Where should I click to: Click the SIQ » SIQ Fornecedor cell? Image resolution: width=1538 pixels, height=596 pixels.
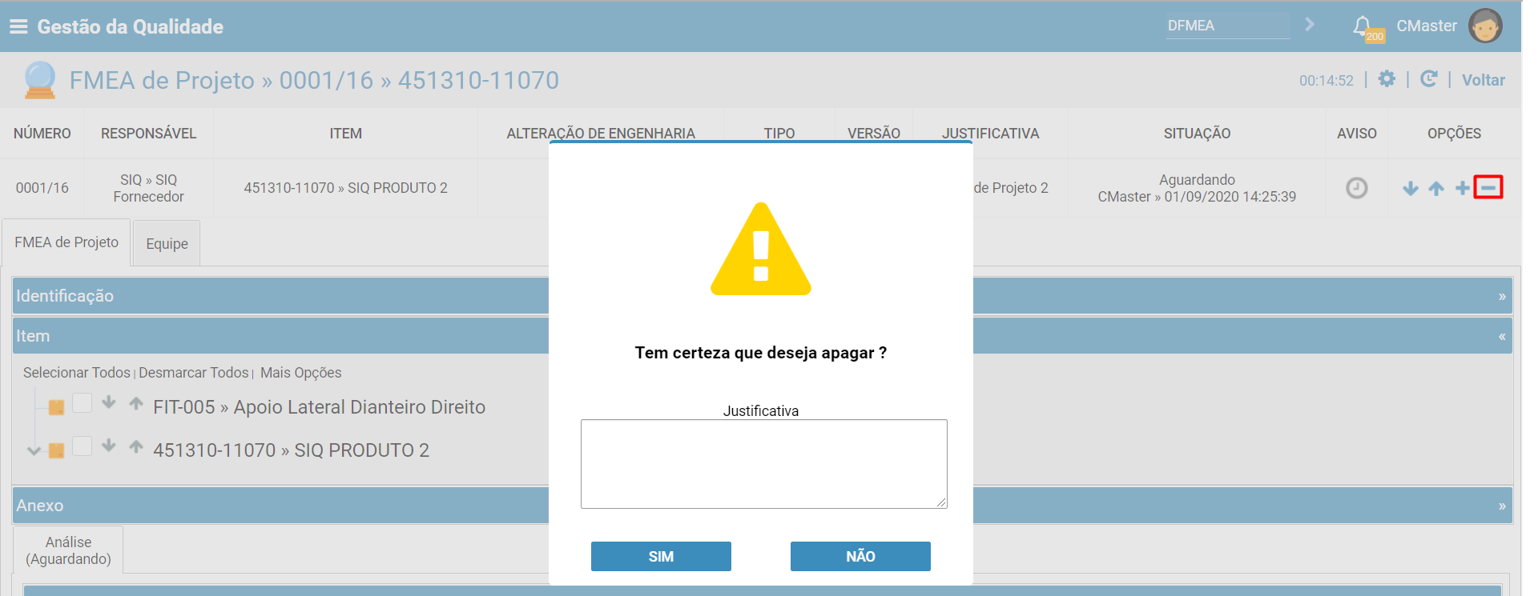click(148, 188)
